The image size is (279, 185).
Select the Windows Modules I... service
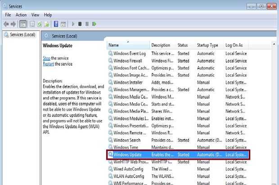click(178, 118)
